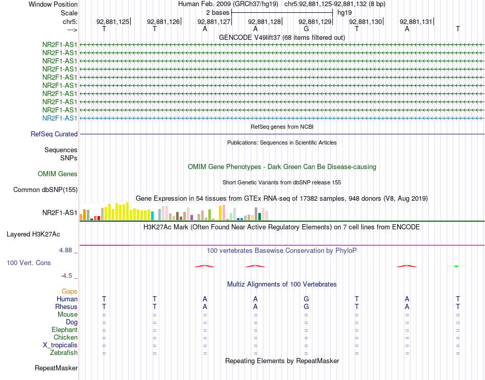
Task: Click the ---> sequence direction arrow
Action: point(72,30)
